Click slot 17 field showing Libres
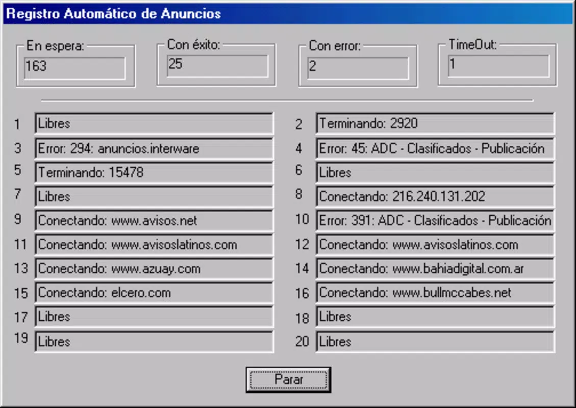Screen dimensions: 576x408 pyautogui.click(x=154, y=317)
